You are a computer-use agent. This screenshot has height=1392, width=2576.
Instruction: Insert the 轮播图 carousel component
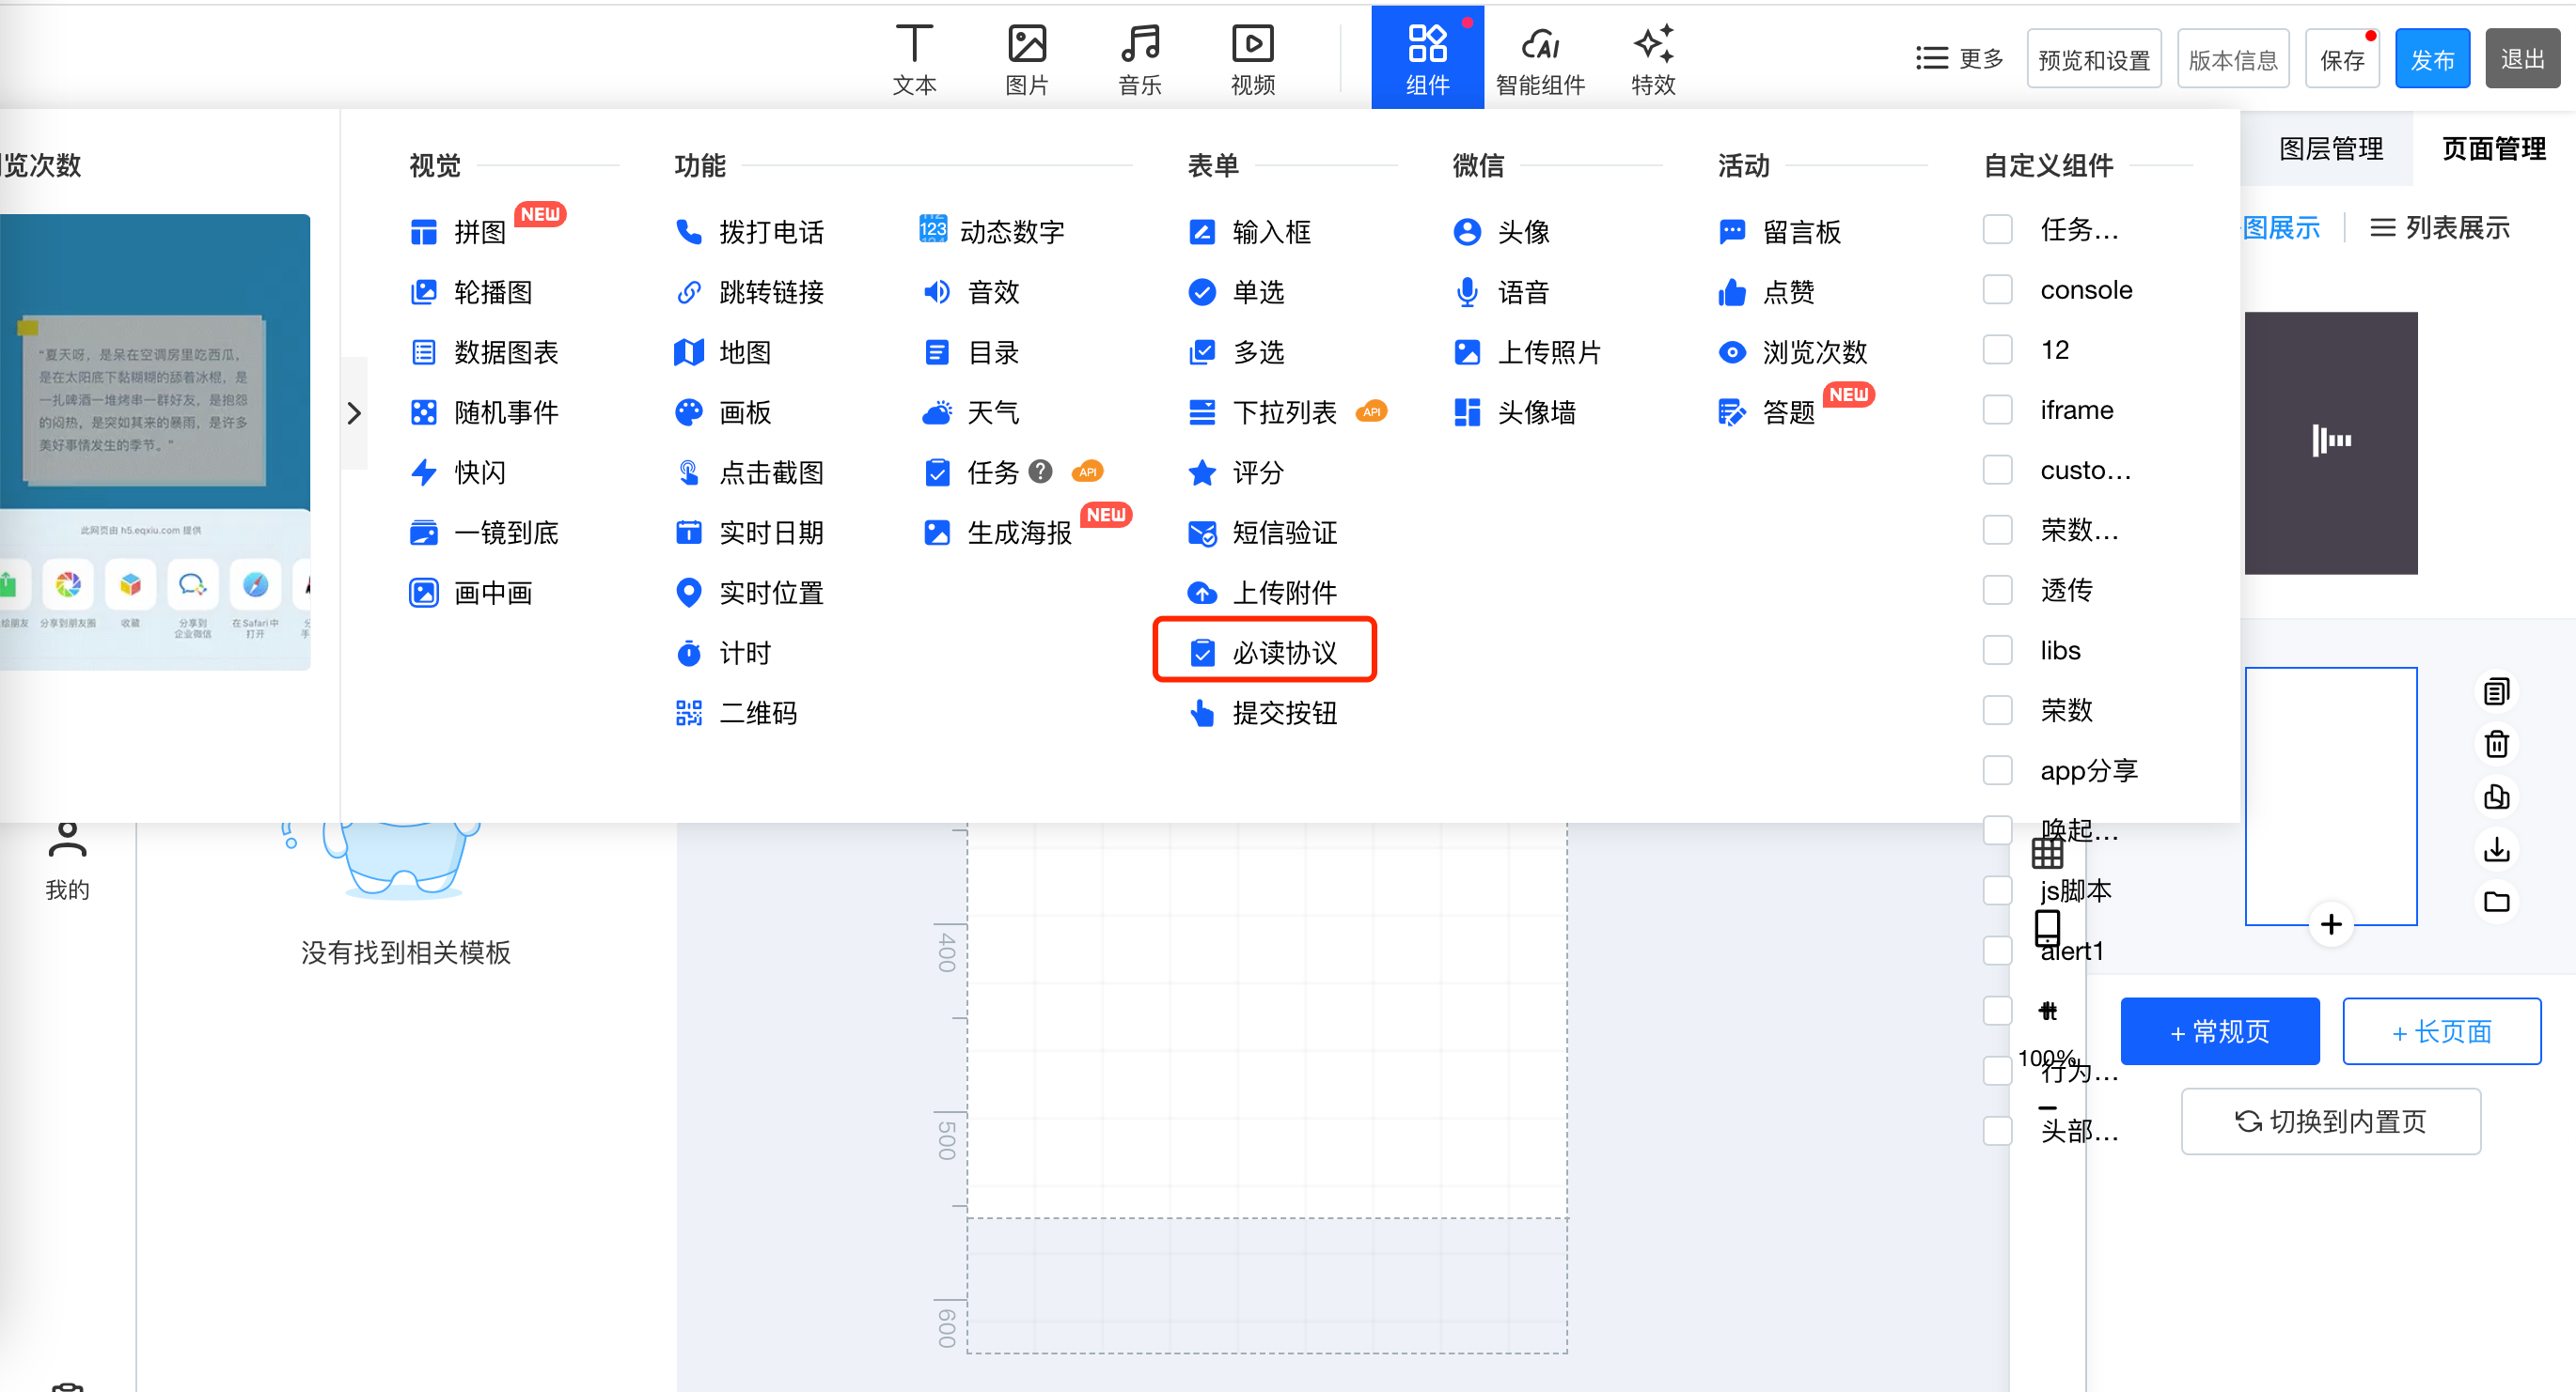(x=472, y=292)
